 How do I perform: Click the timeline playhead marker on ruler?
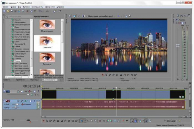tap(116, 88)
